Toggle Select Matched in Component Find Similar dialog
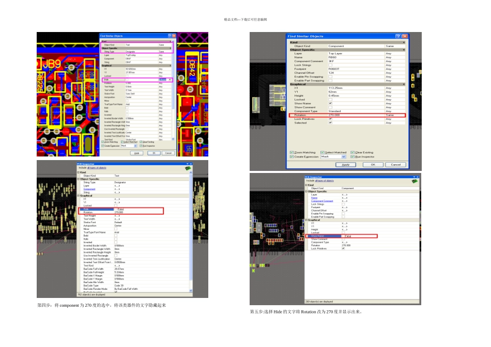 pos(322,152)
